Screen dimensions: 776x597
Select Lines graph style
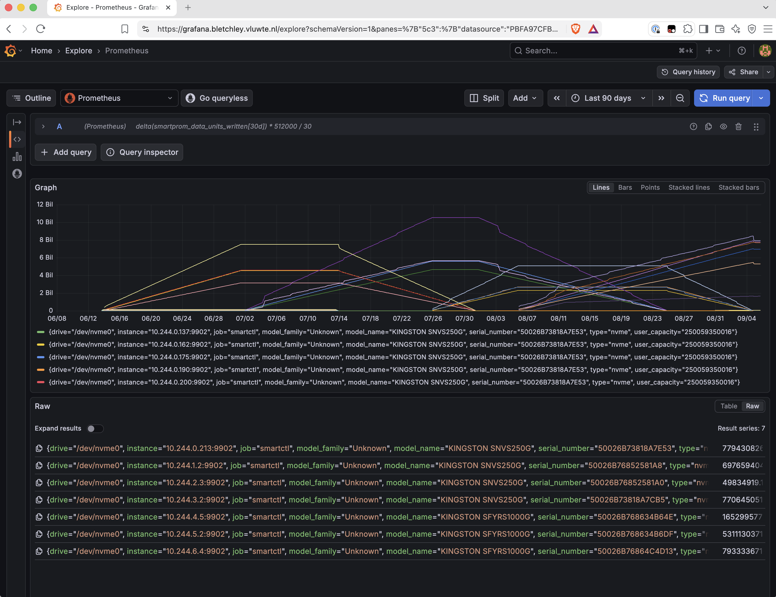[x=601, y=188]
